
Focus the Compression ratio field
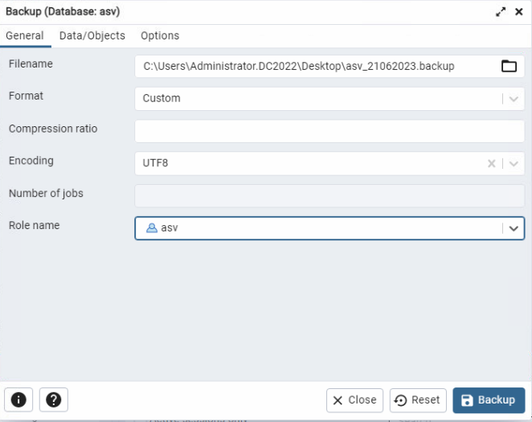(329, 131)
